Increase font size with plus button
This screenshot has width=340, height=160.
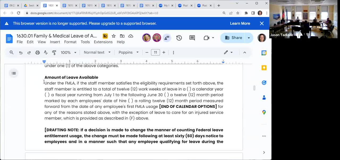164,52
